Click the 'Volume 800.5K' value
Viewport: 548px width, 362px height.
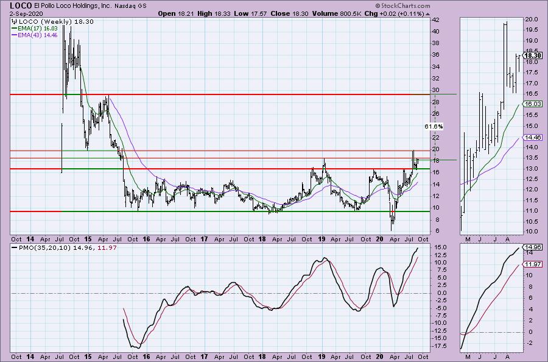click(x=337, y=13)
